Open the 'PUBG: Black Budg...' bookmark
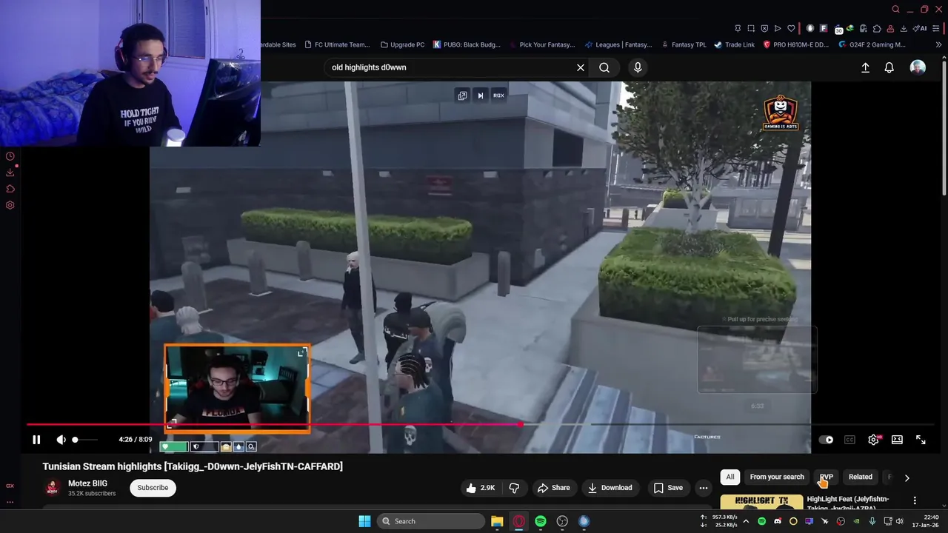The image size is (948, 533). (467, 44)
